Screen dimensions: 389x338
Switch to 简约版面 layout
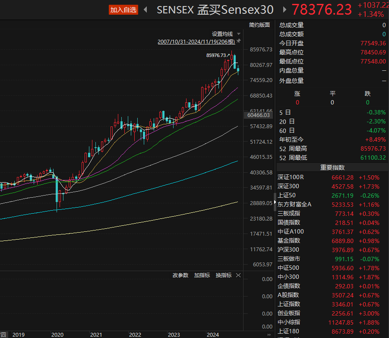pyautogui.click(x=259, y=25)
